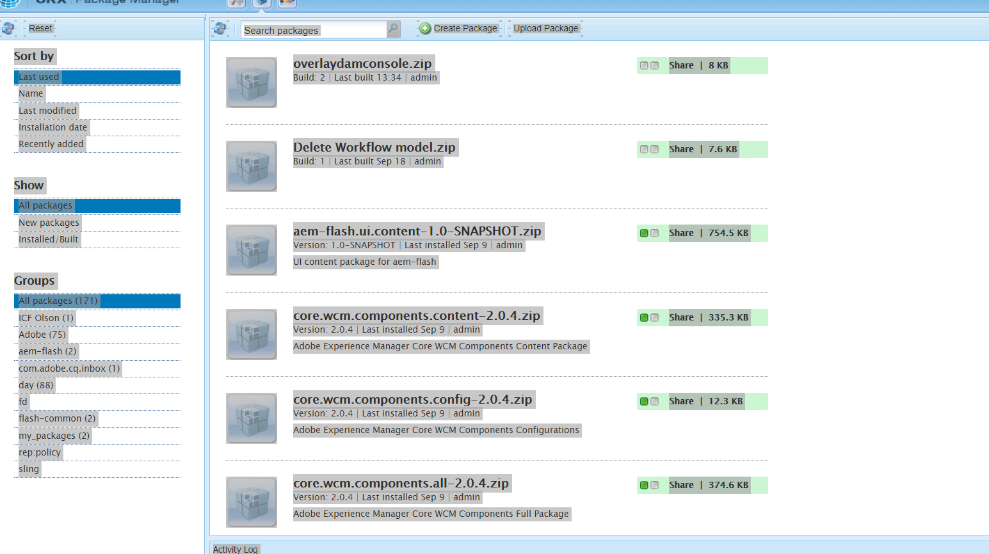Click the status indicator next to aem-flash.ui.content package
This screenshot has height=554, width=989.
(643, 233)
